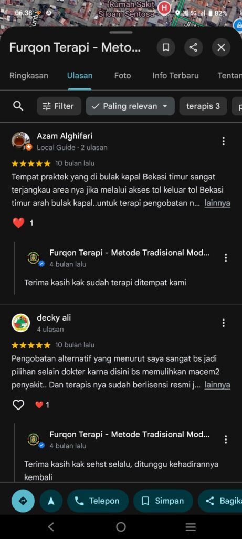Expand Azam Alghifari's review with 'lainnya'
The height and width of the screenshot is (539, 242).
pos(217,203)
